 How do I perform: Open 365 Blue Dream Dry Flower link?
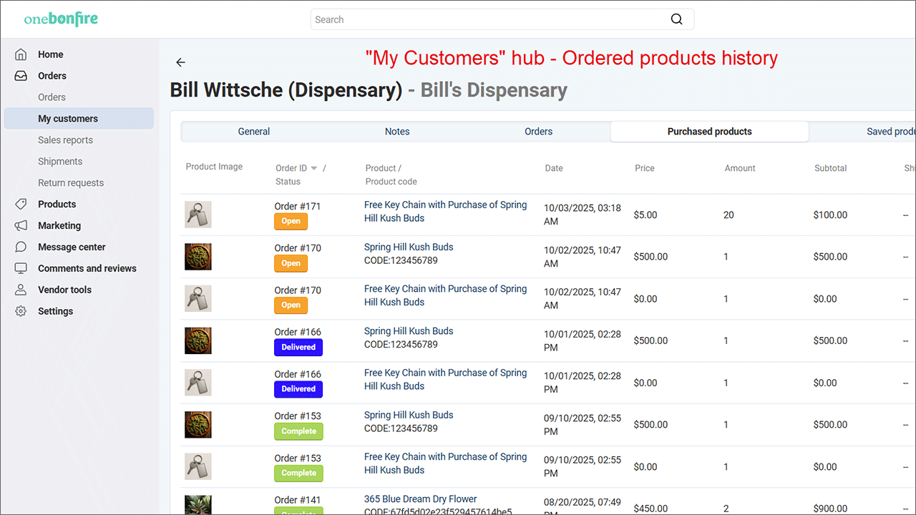420,499
